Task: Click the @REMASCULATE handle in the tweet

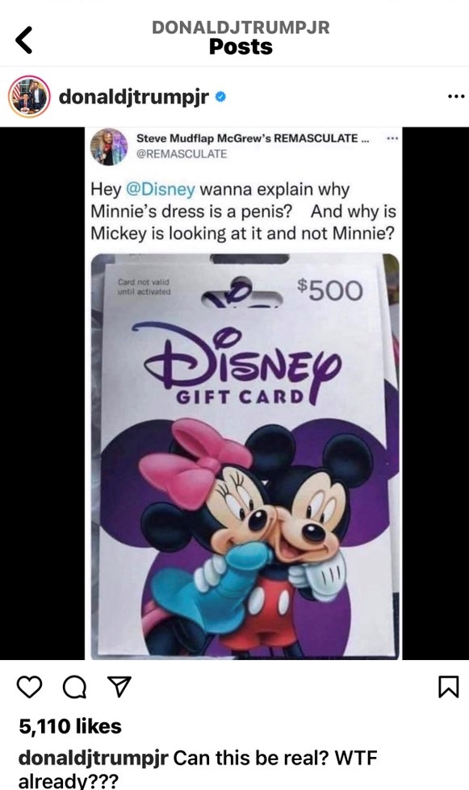Action: (182, 153)
